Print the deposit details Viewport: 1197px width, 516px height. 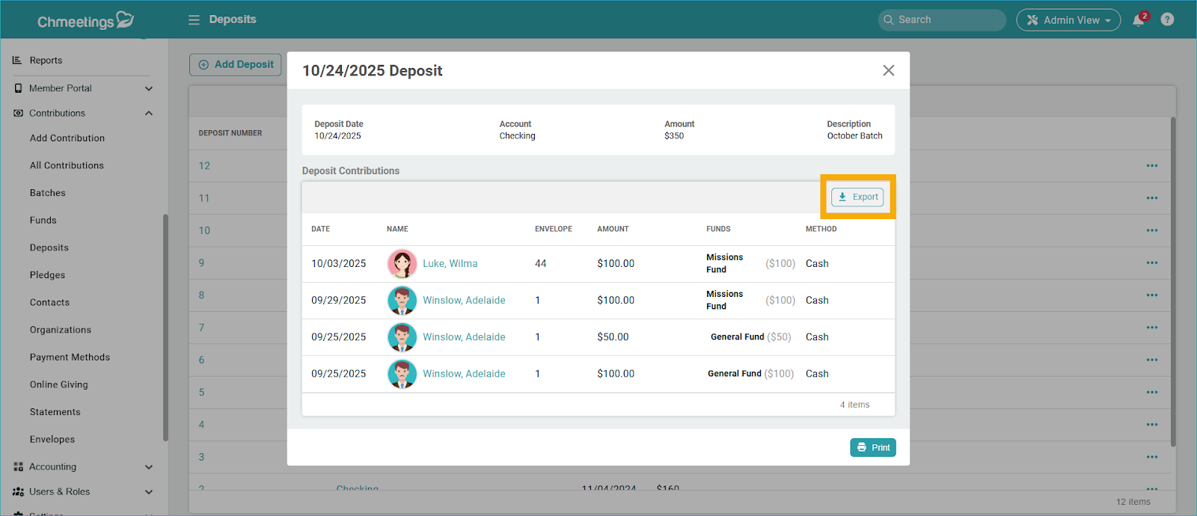click(x=872, y=447)
